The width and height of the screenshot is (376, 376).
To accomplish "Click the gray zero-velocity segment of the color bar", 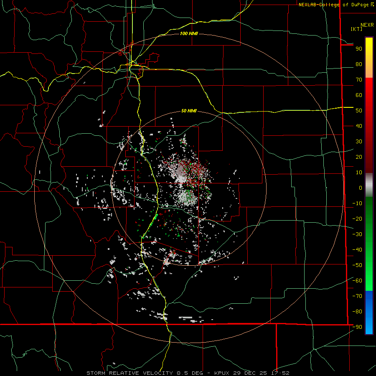I will (x=369, y=185).
